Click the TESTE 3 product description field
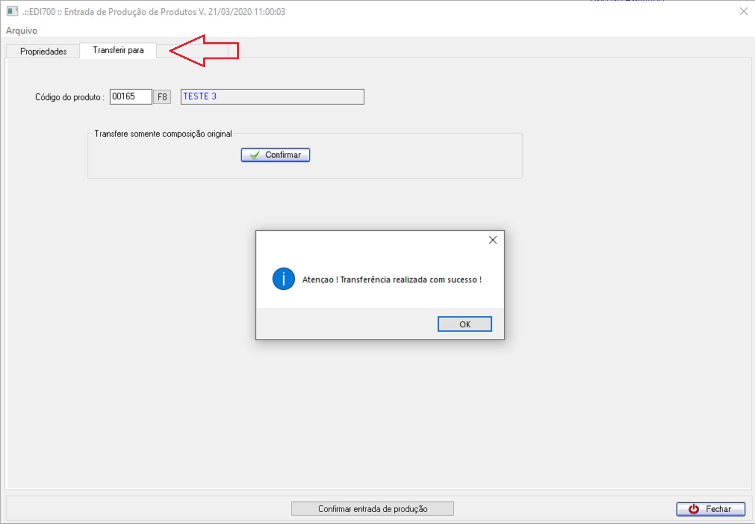755x524 pixels. pos(272,97)
